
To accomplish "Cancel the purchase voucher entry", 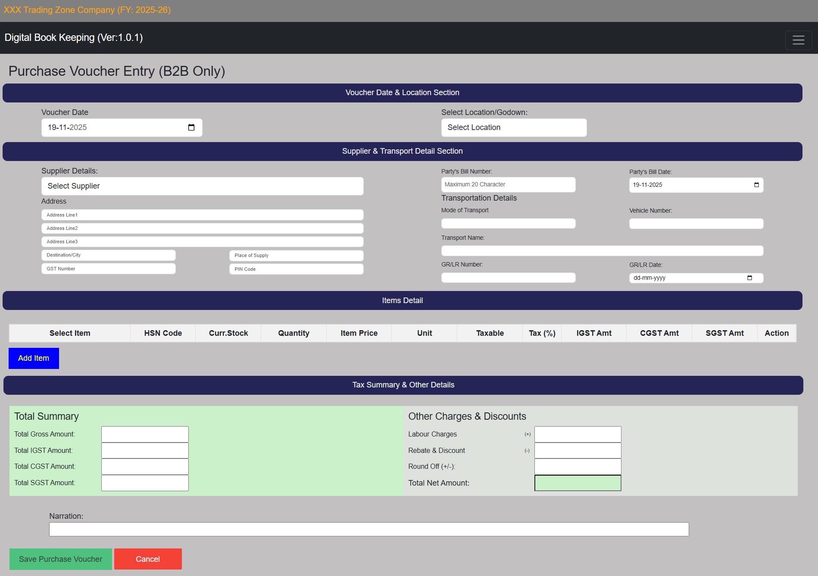I will pos(148,559).
